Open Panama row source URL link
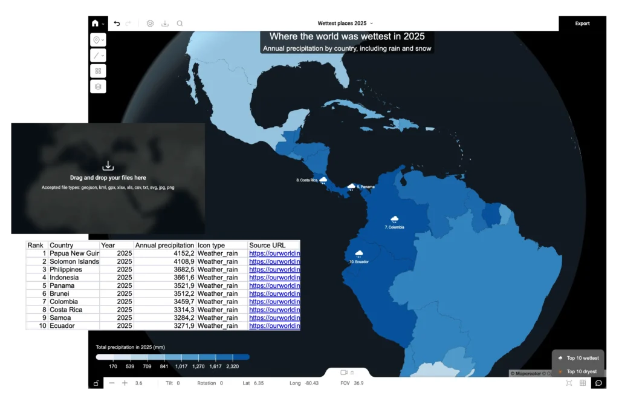 coord(274,285)
